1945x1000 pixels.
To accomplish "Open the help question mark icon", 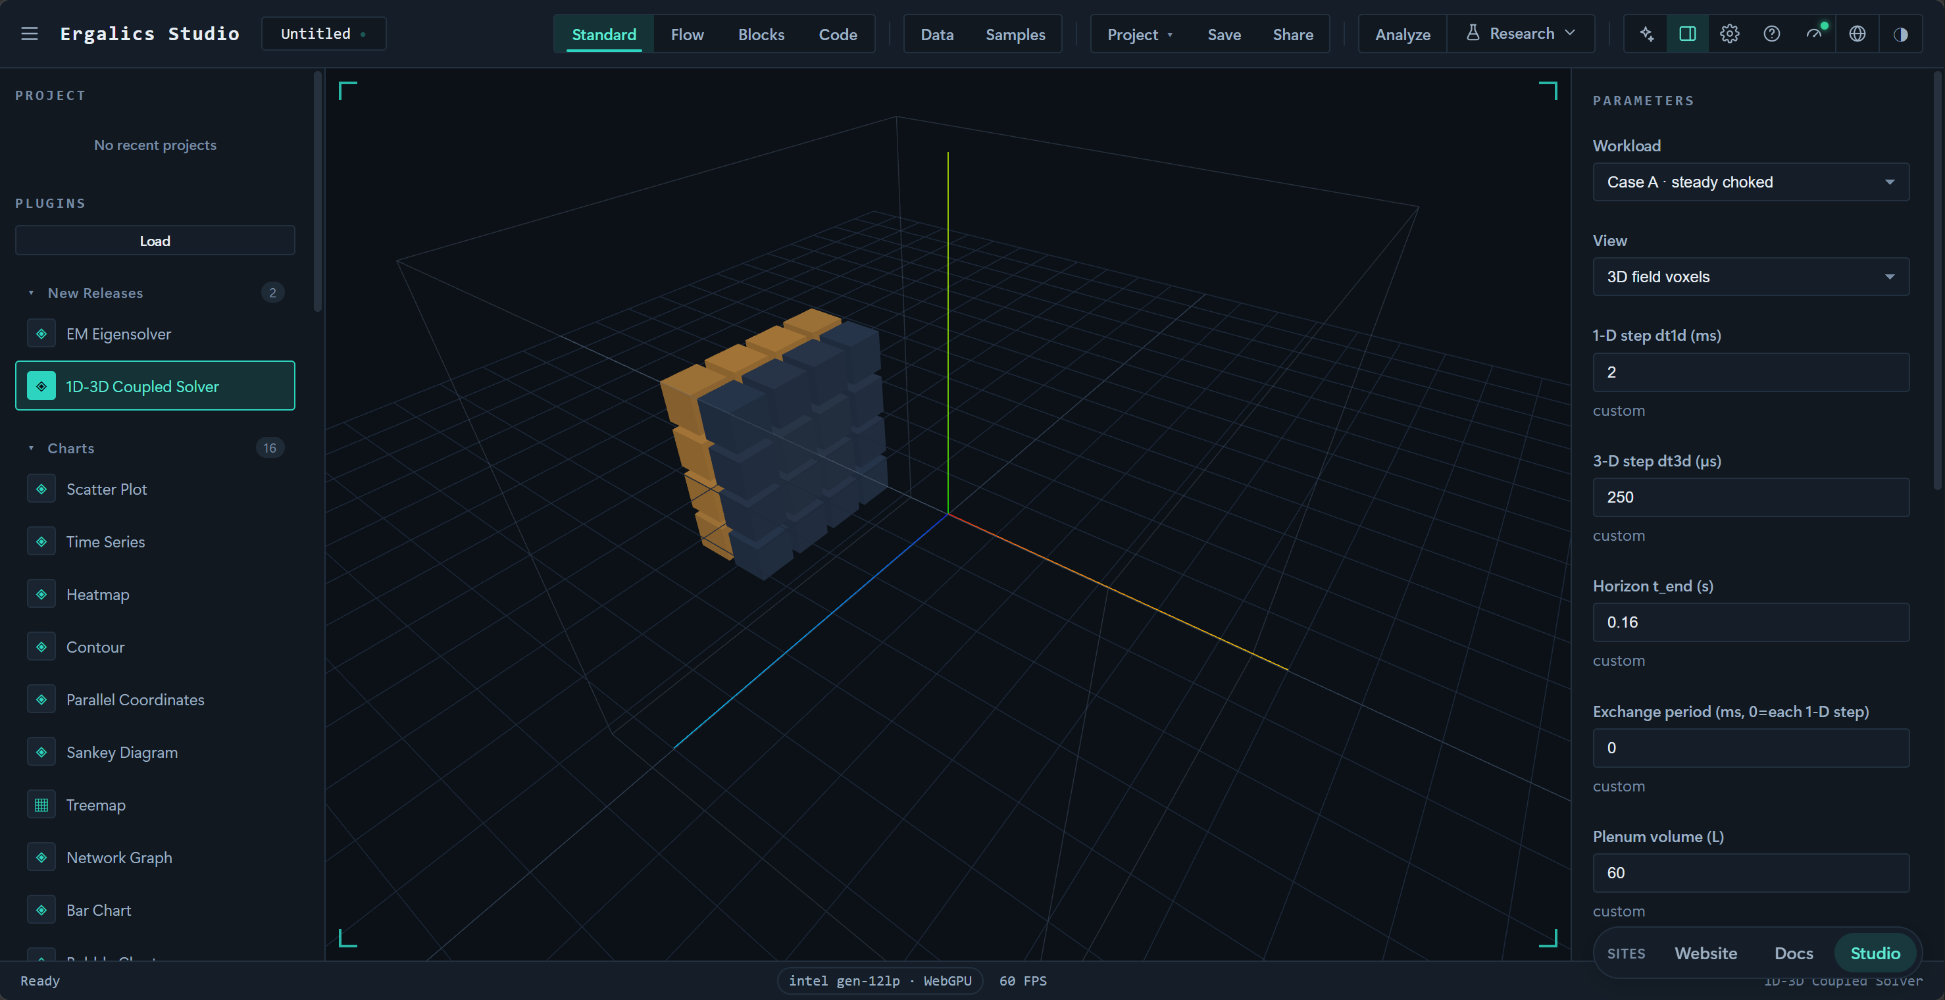I will click(1772, 34).
